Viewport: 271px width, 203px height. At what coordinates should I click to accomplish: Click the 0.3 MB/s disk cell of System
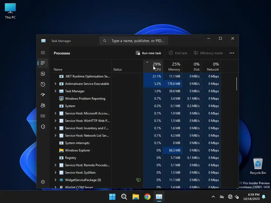(x=192, y=106)
